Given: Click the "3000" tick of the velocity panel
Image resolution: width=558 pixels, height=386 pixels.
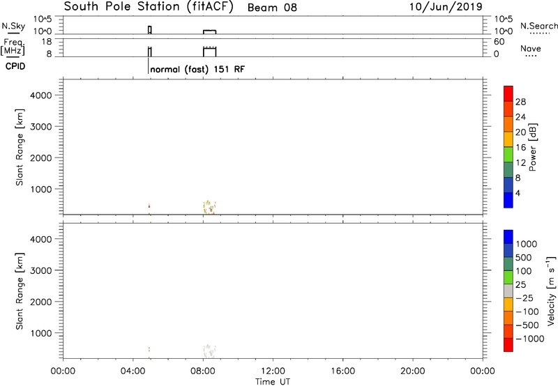Looking at the screenshot, I should pyautogui.click(x=41, y=270).
